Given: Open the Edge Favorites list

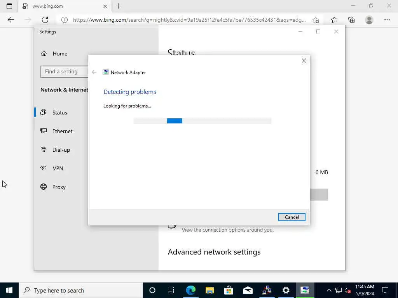Looking at the screenshot, I should pos(334,20).
